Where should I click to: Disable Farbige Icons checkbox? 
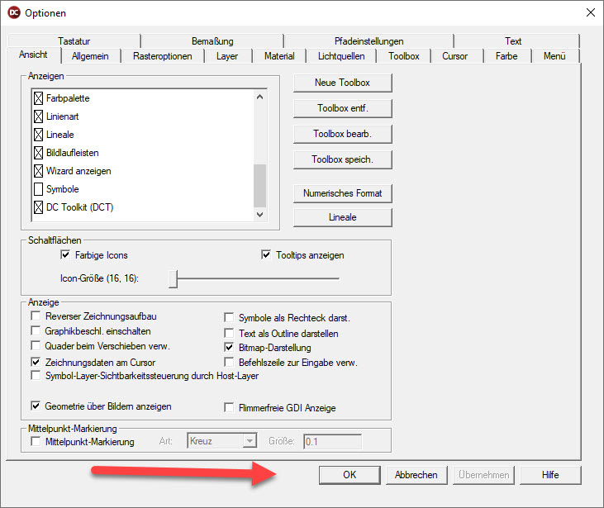(66, 255)
